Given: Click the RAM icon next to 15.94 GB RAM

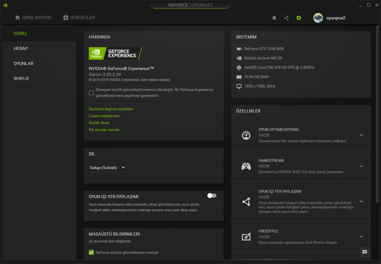Looking at the screenshot, I should click(x=239, y=77).
